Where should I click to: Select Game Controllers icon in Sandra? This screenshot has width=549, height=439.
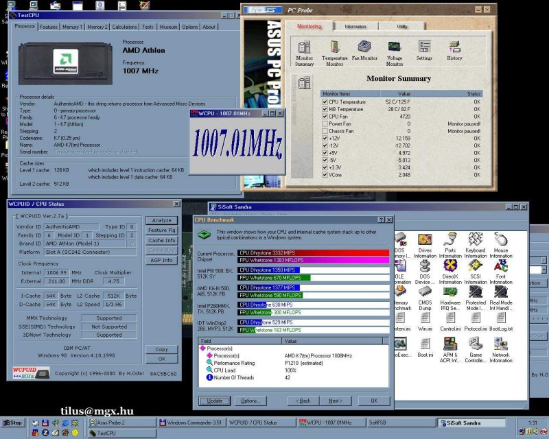(x=476, y=350)
